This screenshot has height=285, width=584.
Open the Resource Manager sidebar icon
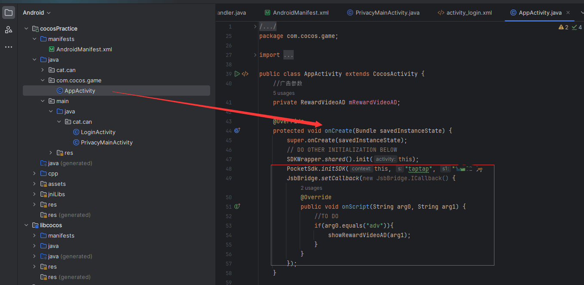click(9, 30)
